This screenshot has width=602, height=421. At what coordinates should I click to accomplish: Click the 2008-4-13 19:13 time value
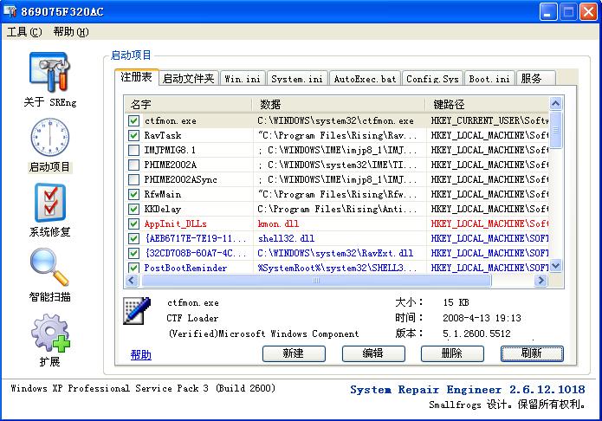coord(482,318)
